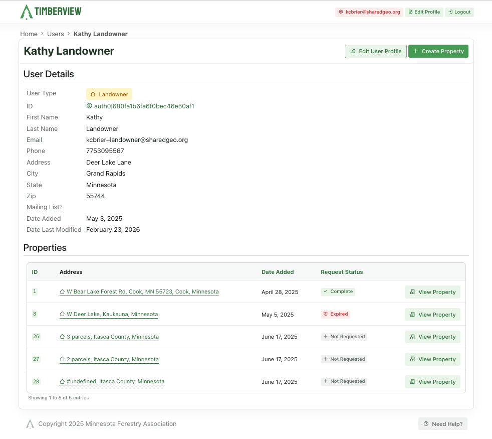Sort properties by the ID column header
The width and height of the screenshot is (492, 439).
(x=35, y=272)
